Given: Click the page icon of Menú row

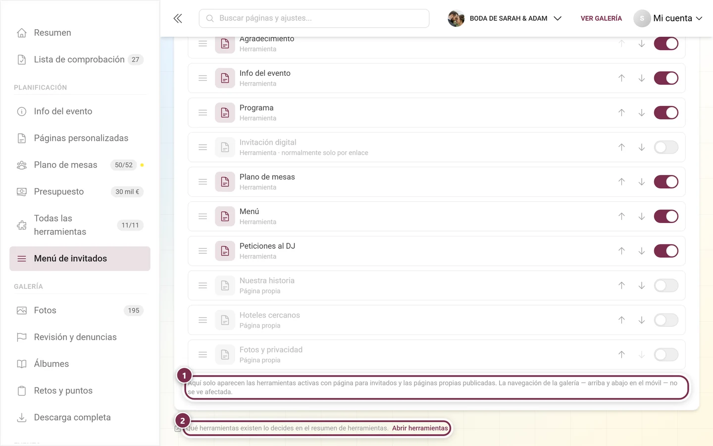Looking at the screenshot, I should 225,217.
